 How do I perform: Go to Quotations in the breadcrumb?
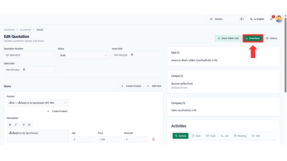(25, 30)
